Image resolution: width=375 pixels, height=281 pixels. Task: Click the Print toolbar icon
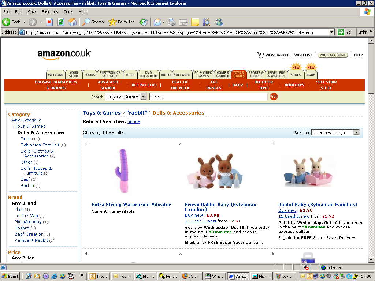[x=171, y=22]
